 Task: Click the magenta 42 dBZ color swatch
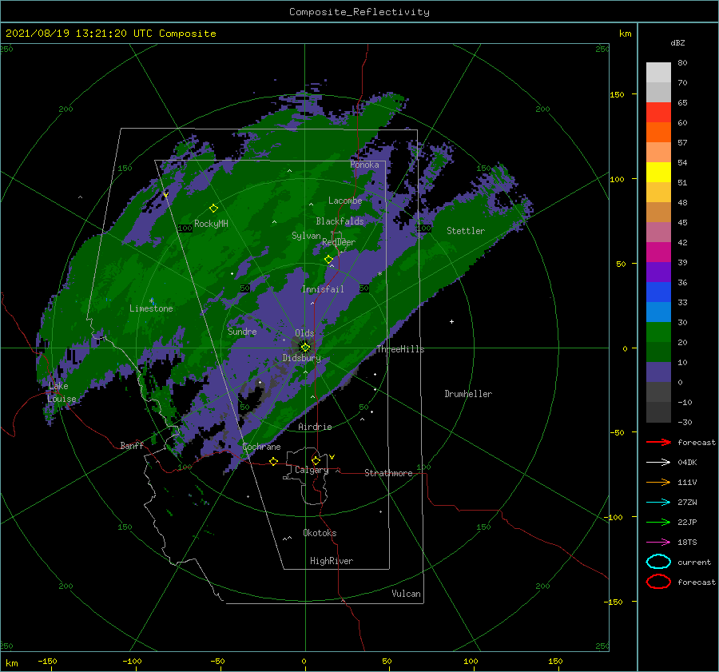coord(658,252)
